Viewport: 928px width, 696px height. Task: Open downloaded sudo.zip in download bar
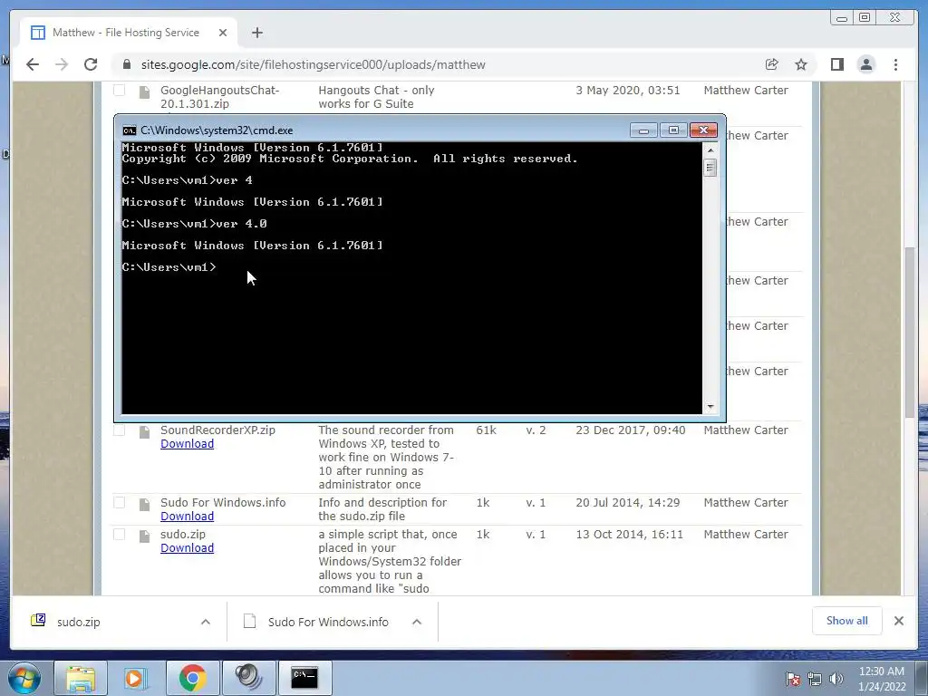[78, 622]
